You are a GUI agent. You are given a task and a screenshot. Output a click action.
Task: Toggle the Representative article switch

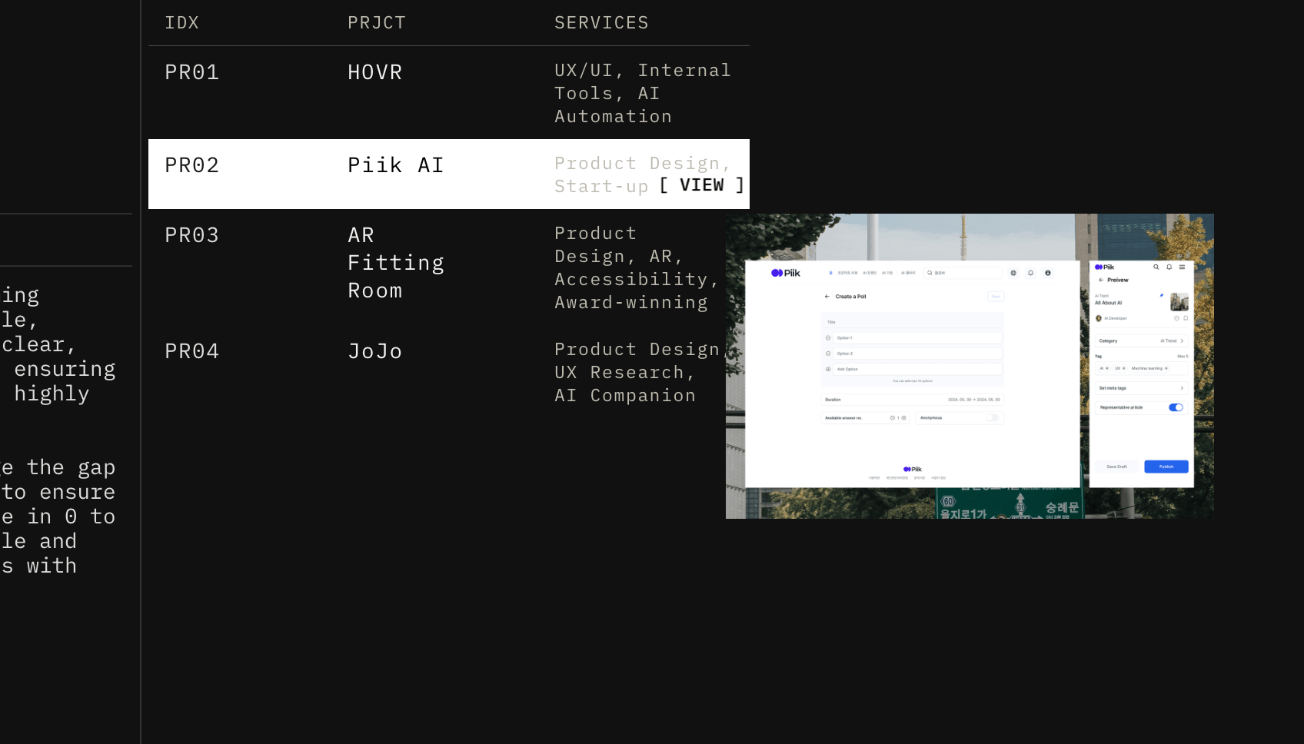(1176, 407)
